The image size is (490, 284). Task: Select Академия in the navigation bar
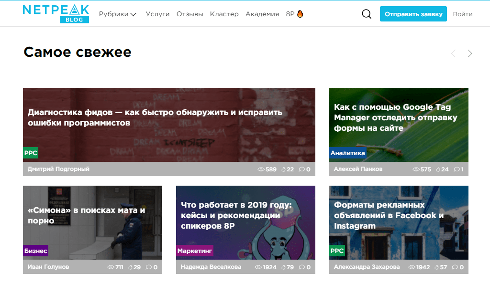pos(262,14)
